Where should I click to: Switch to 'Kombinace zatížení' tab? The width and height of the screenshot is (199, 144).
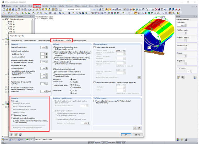coord(30,41)
